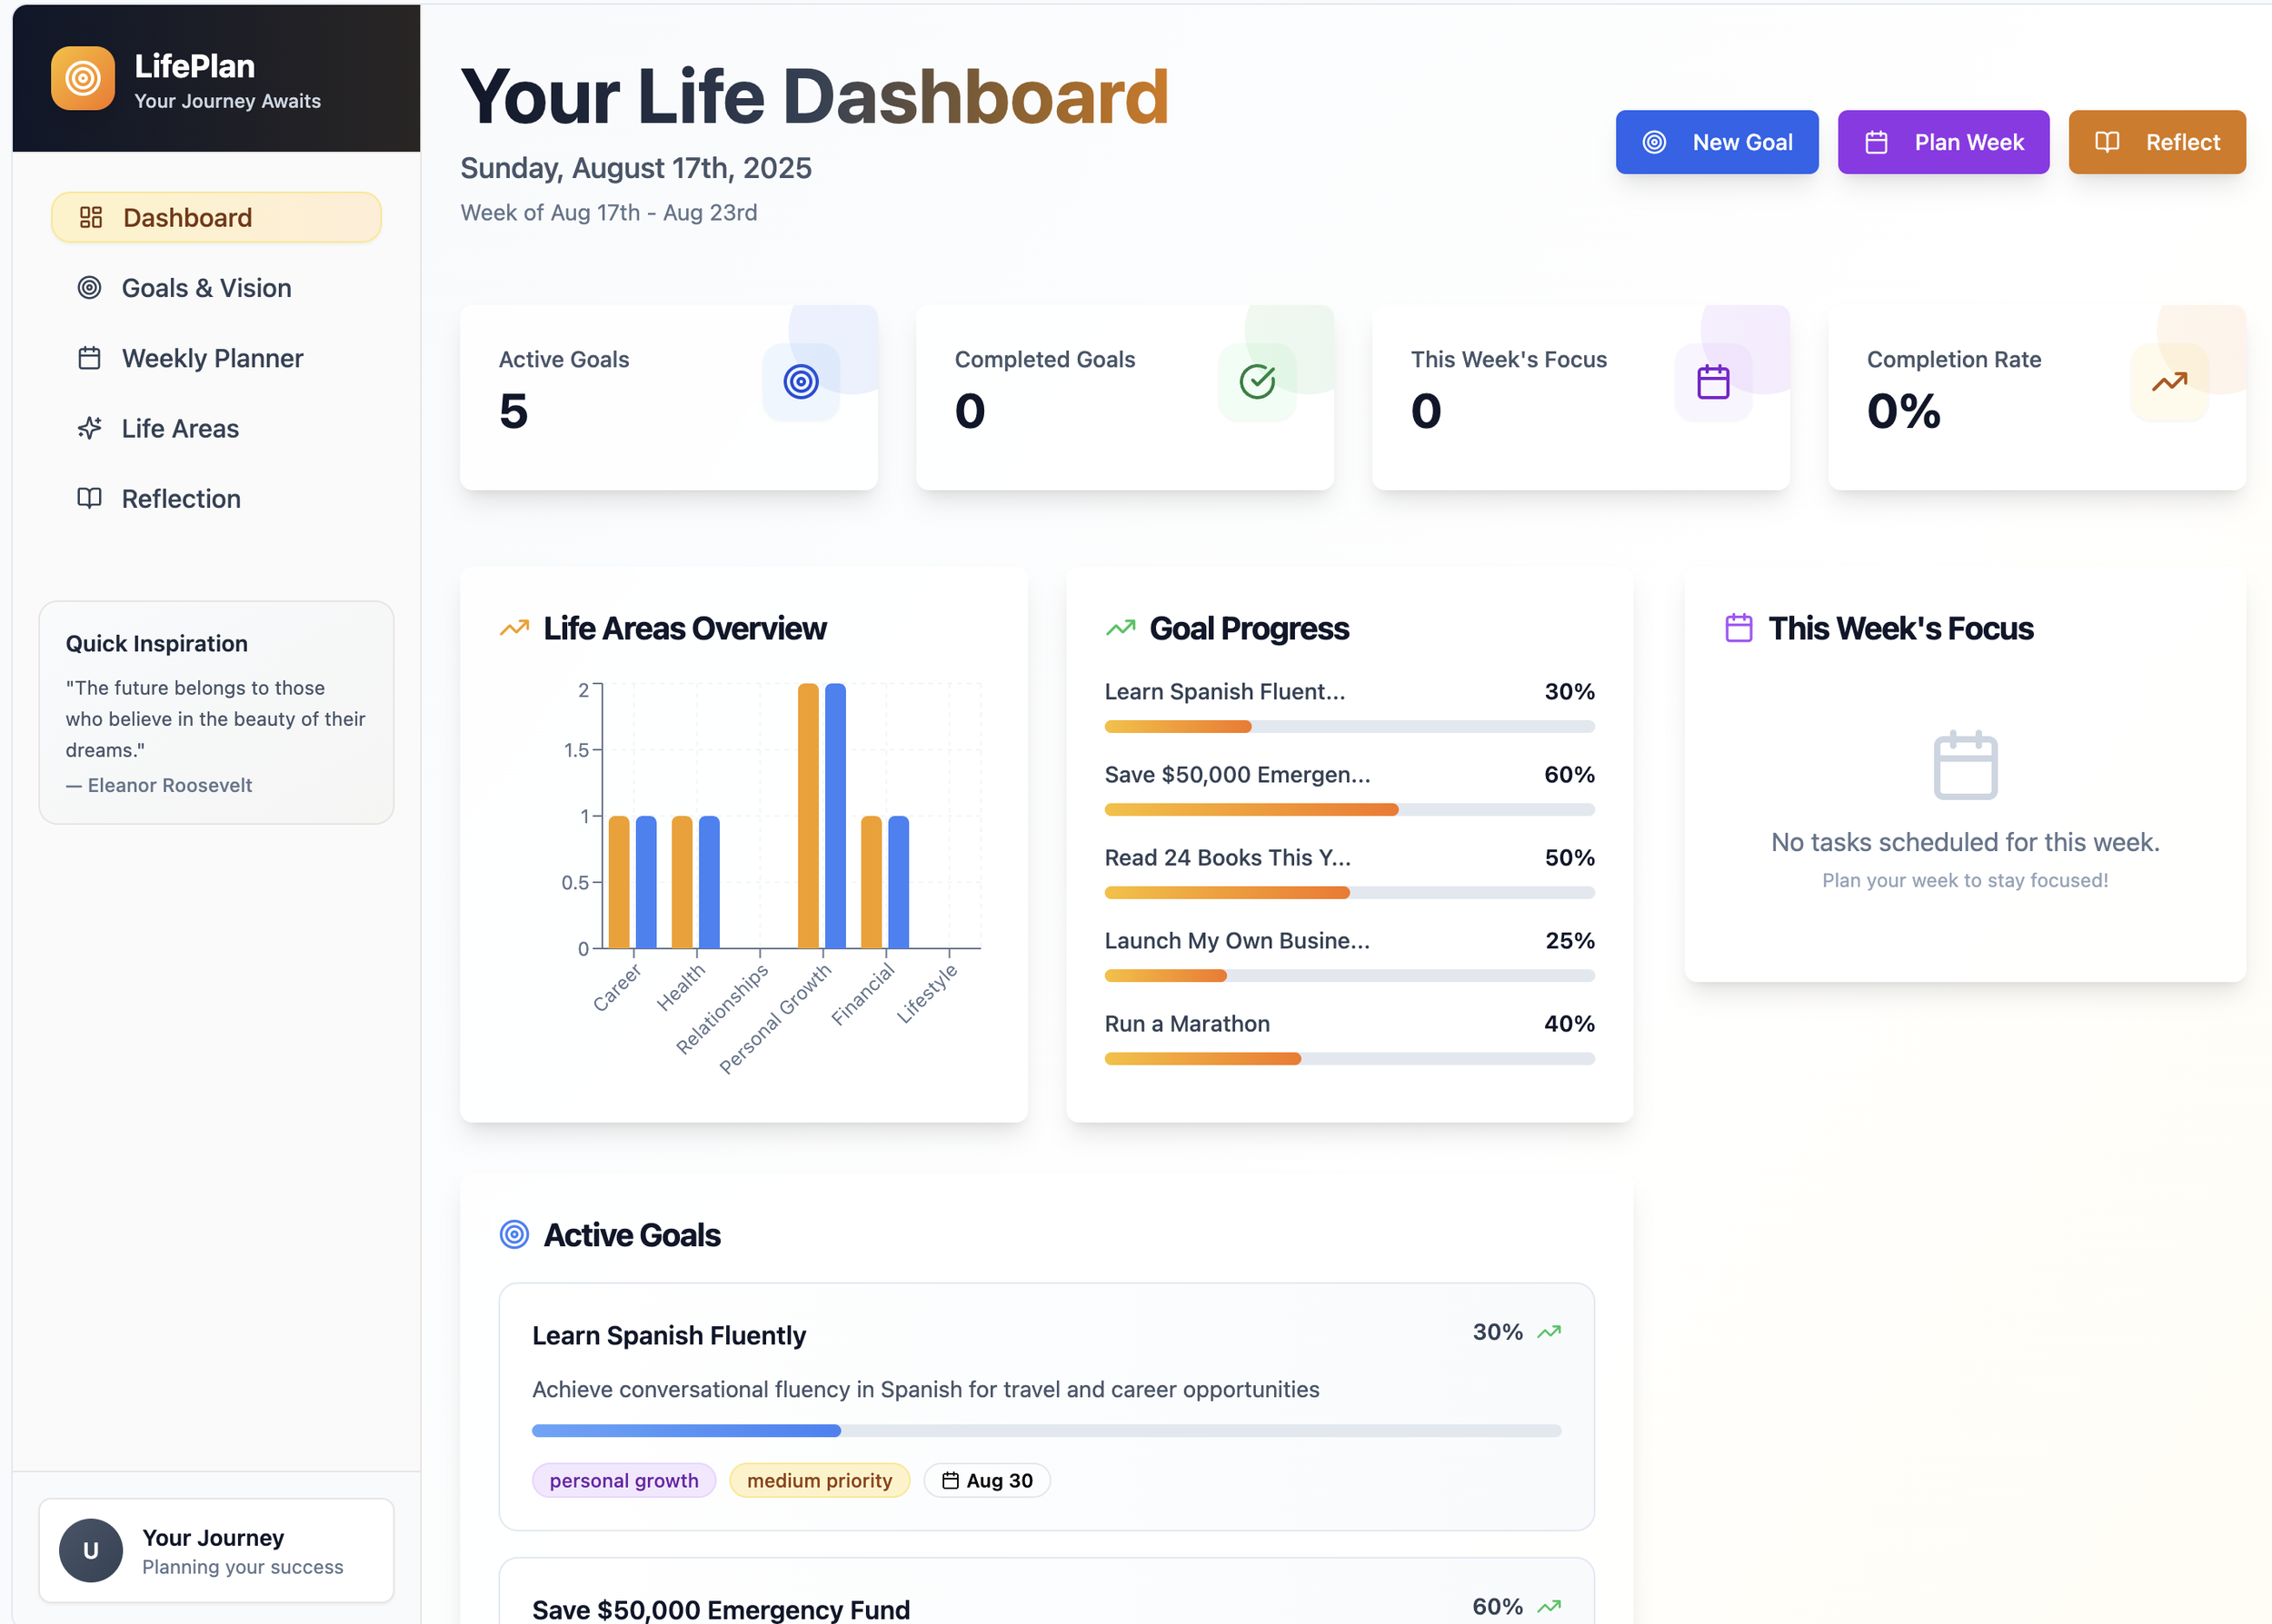The height and width of the screenshot is (1624, 2272).
Task: Click "Week of Aug 17th - Aug 23rd" text
Action: (x=608, y=213)
